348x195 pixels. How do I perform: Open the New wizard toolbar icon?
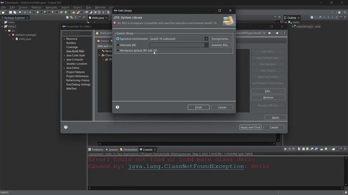click(x=3, y=12)
